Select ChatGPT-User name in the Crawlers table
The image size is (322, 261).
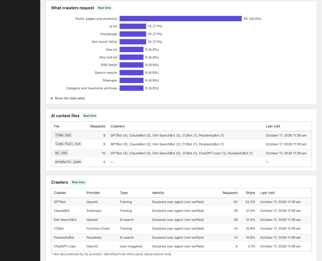pyautogui.click(x=65, y=246)
